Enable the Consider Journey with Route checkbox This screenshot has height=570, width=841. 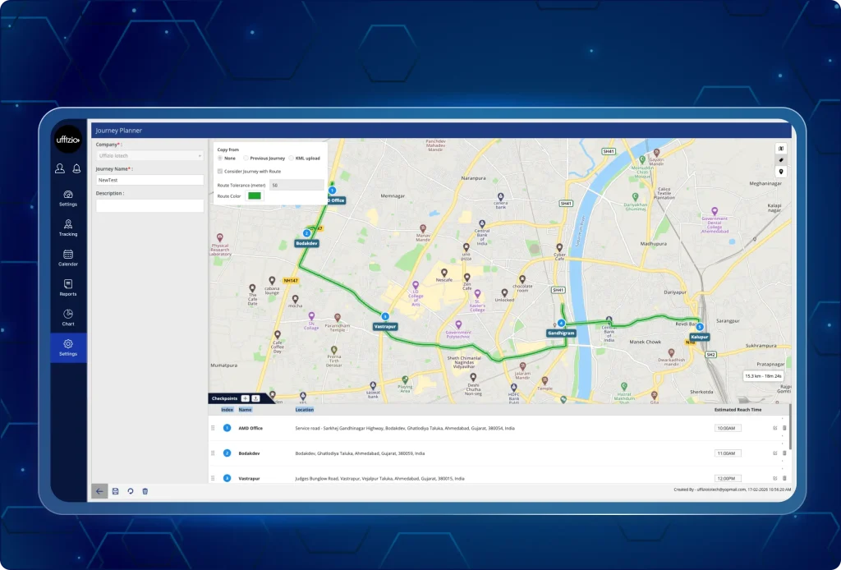pyautogui.click(x=220, y=172)
